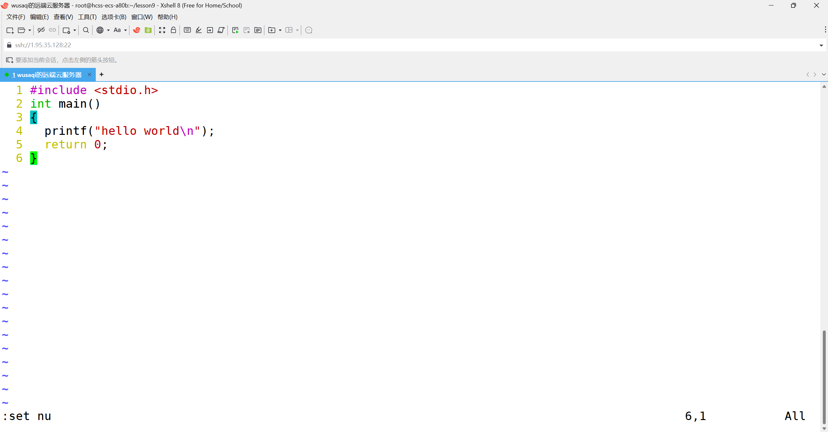Expand the Aa font dropdown arrow
The image size is (828, 432).
coord(125,30)
